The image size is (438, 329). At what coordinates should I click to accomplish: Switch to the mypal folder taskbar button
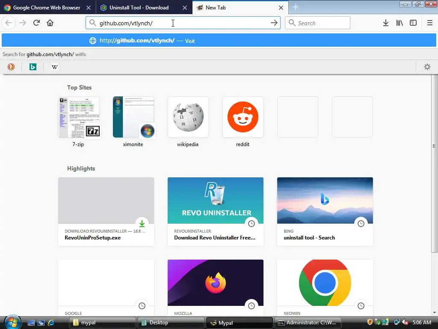coord(103,323)
